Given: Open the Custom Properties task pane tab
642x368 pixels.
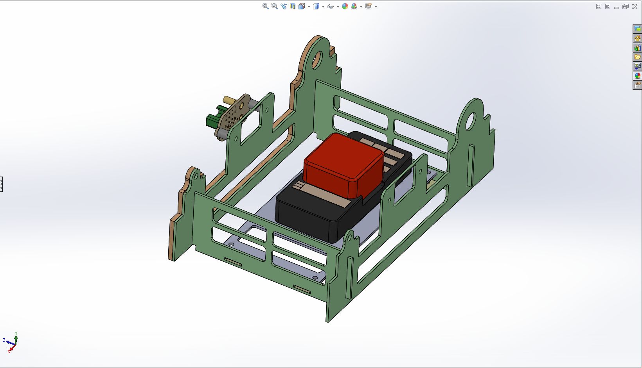Looking at the screenshot, I should click(637, 85).
